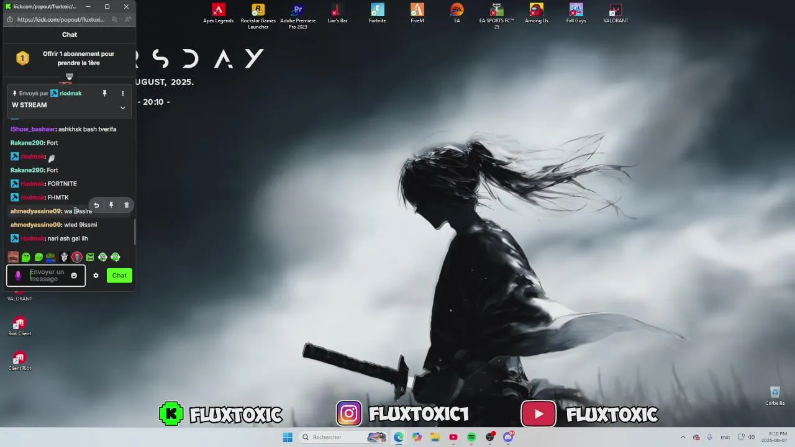Image resolution: width=795 pixels, height=447 pixels.
Task: Click the reply arrow on the hovered message
Action: pyautogui.click(x=96, y=205)
